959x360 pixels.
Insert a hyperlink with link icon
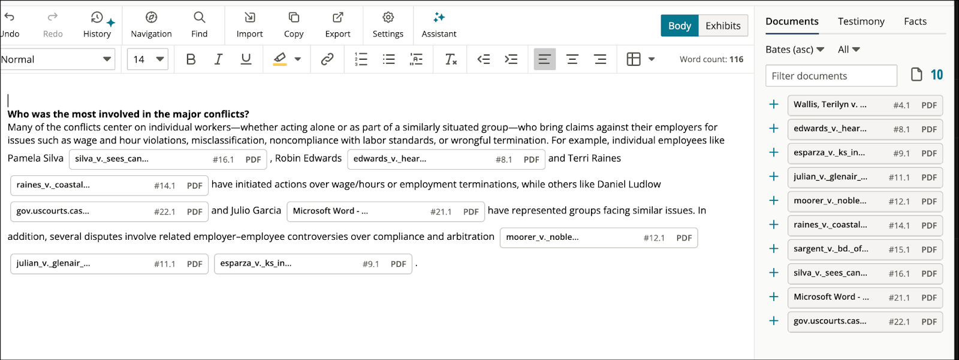[x=327, y=59]
